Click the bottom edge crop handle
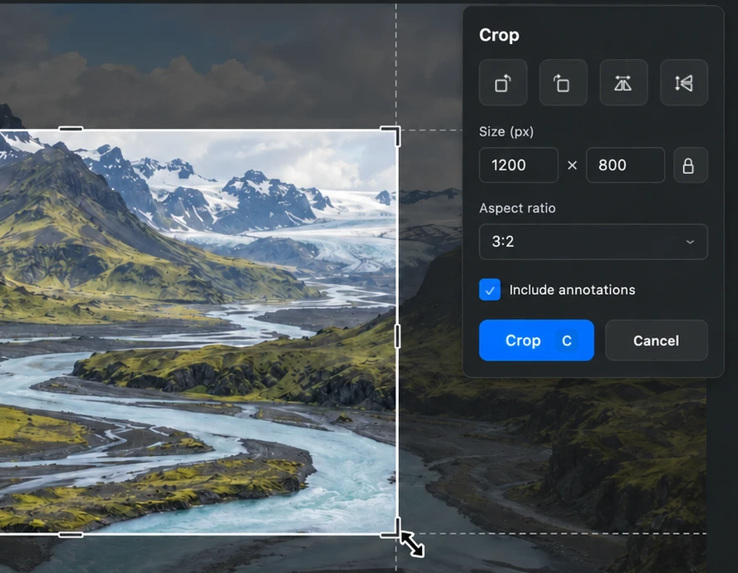 point(71,535)
